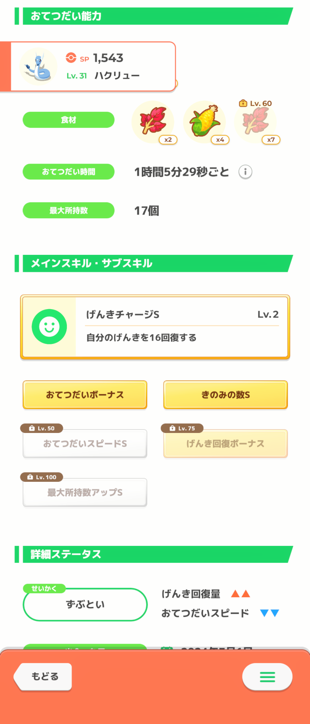Tap the SP Poké Ball icon

point(71,58)
